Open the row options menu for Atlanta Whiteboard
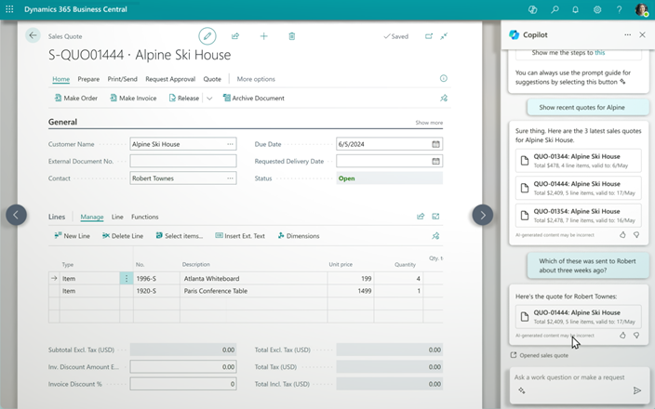 click(127, 278)
